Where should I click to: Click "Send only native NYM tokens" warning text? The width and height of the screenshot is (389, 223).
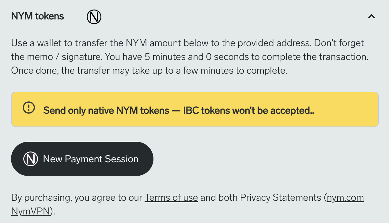106,110
